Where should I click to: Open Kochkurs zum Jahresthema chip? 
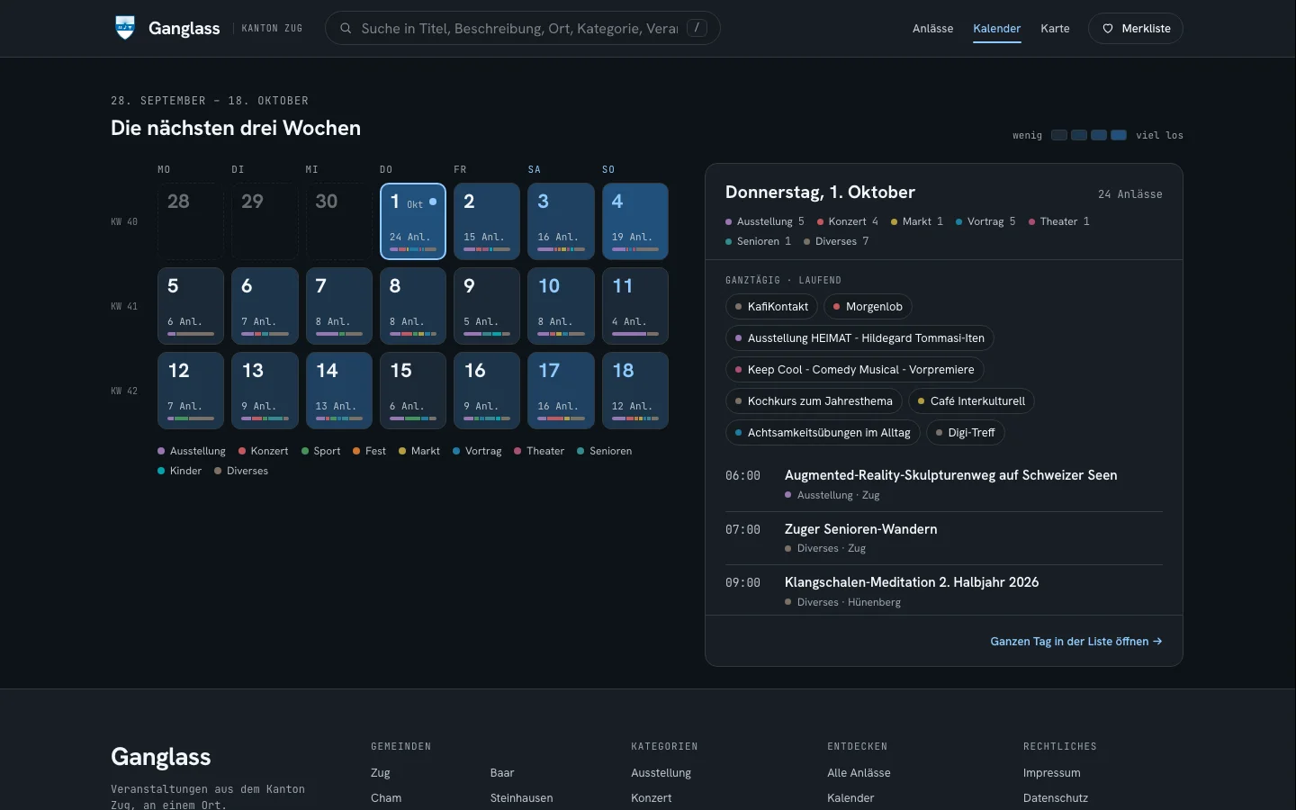[x=814, y=401]
